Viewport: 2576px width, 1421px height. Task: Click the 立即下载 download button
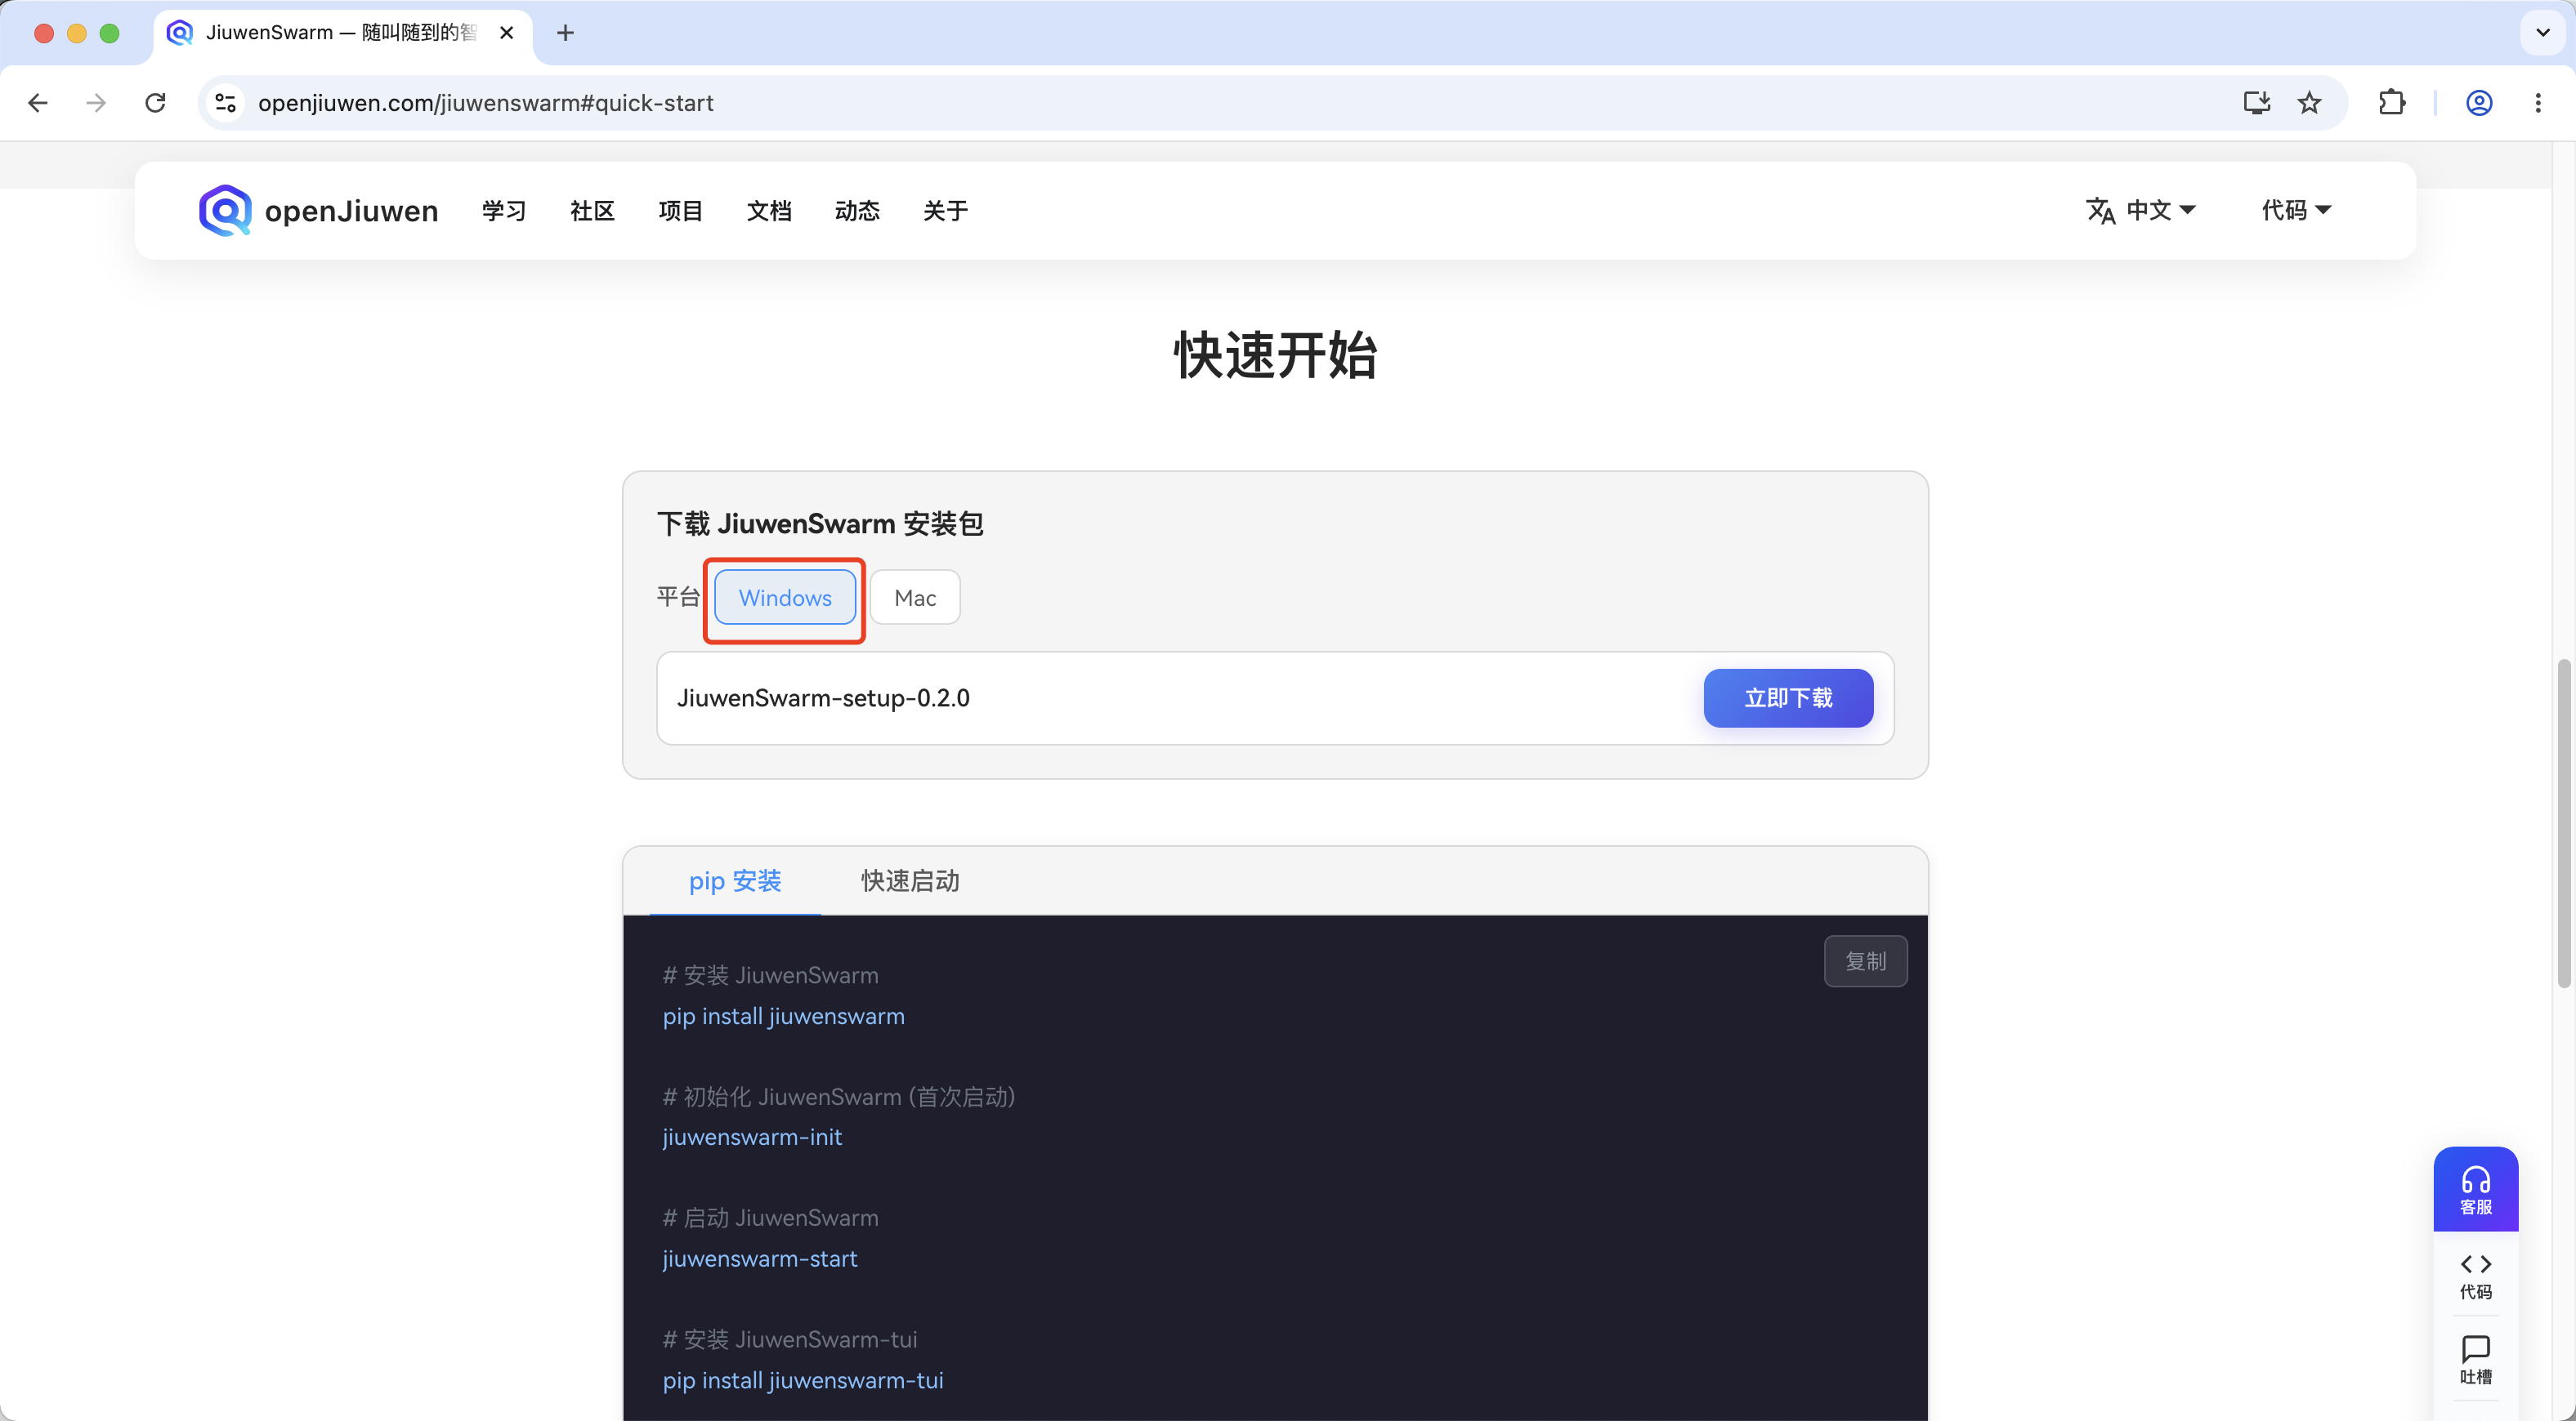point(1788,697)
